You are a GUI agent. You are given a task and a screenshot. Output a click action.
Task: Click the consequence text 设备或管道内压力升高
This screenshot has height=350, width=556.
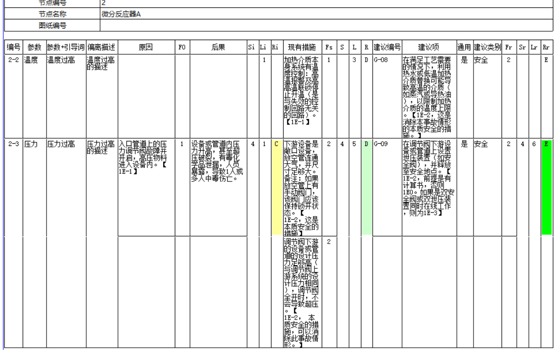(x=216, y=147)
